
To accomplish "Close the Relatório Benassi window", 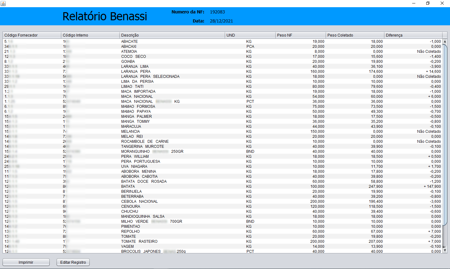I will [442, 3].
